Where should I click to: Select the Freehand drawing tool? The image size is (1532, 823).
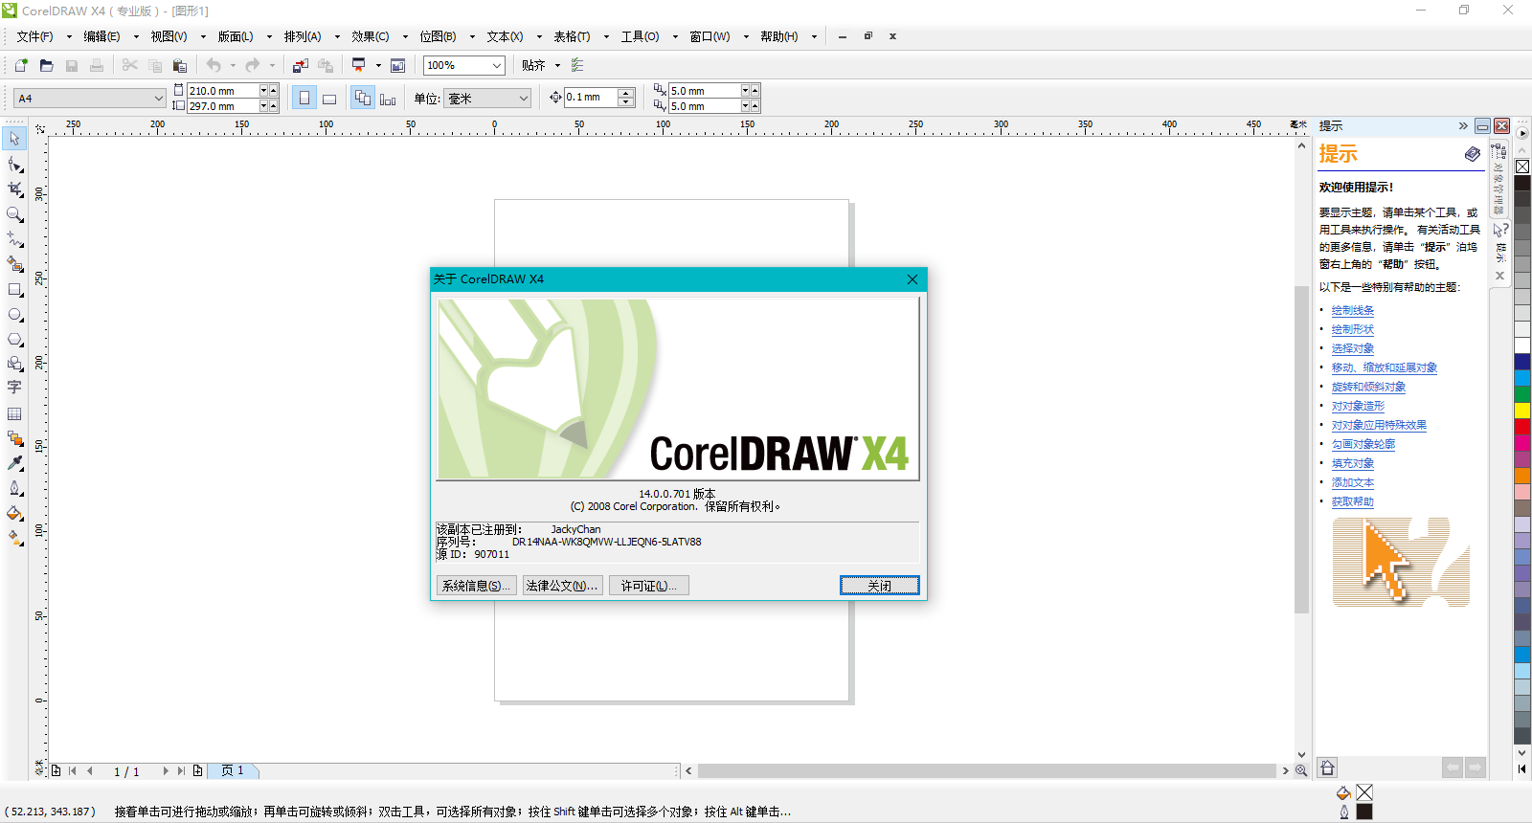click(x=14, y=239)
